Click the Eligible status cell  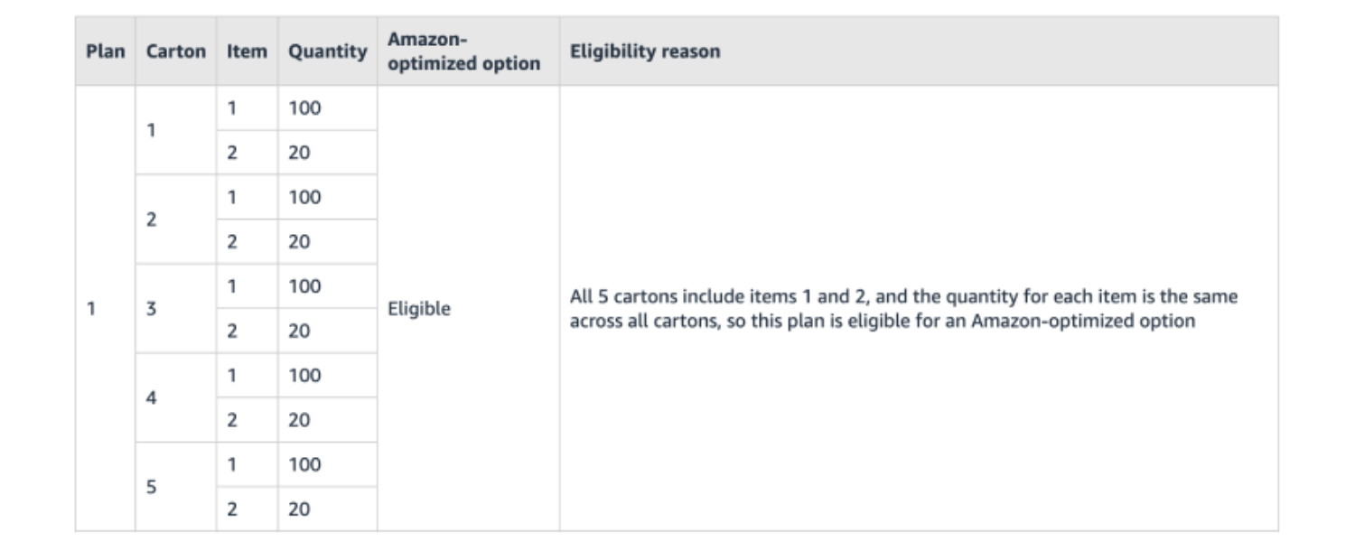[419, 309]
